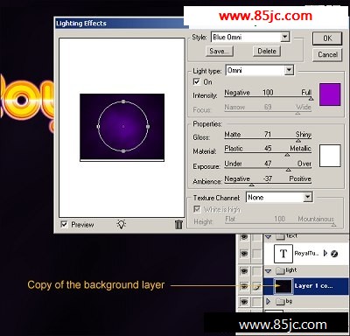Select the Layer 1 copy thumbnail

click(x=283, y=286)
